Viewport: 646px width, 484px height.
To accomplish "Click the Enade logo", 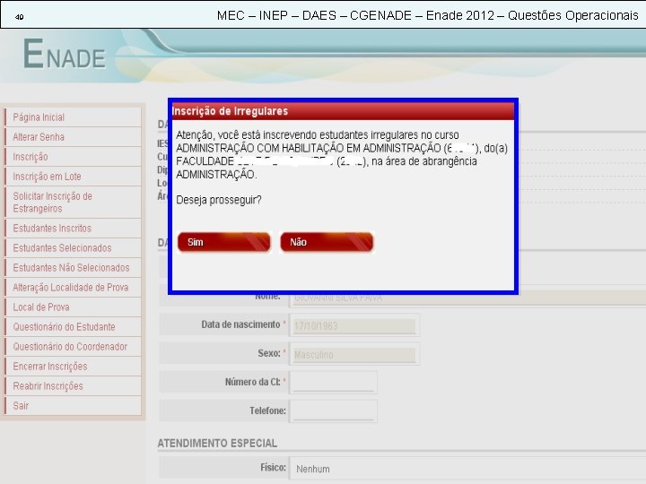I will coord(65,55).
